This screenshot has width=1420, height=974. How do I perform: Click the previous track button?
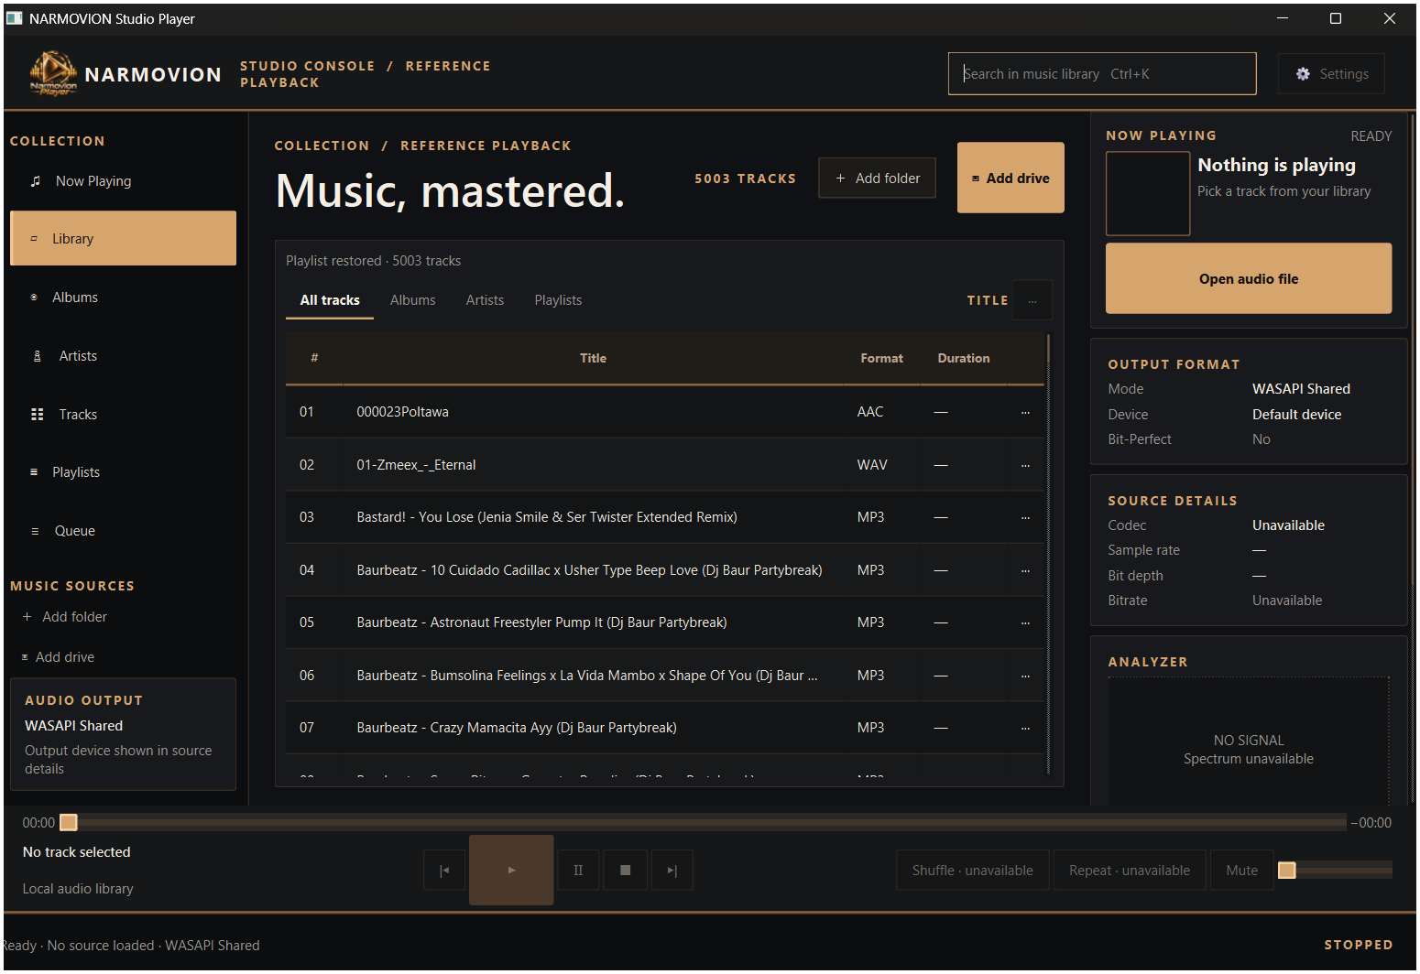444,871
